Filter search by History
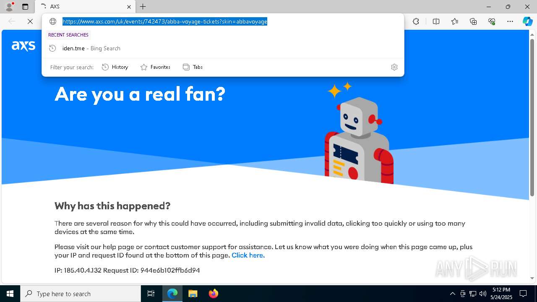 (x=115, y=67)
